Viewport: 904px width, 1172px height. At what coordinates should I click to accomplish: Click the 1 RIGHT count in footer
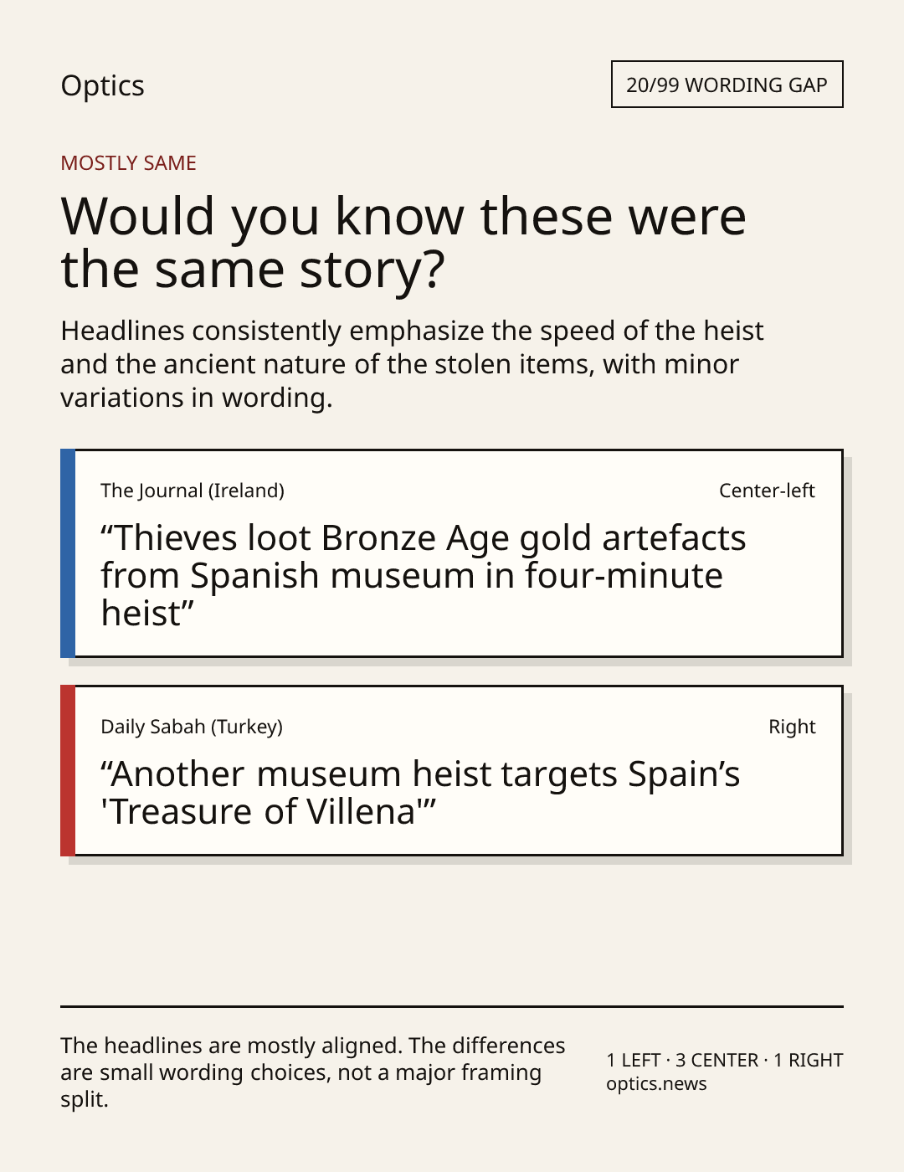coord(808,1061)
